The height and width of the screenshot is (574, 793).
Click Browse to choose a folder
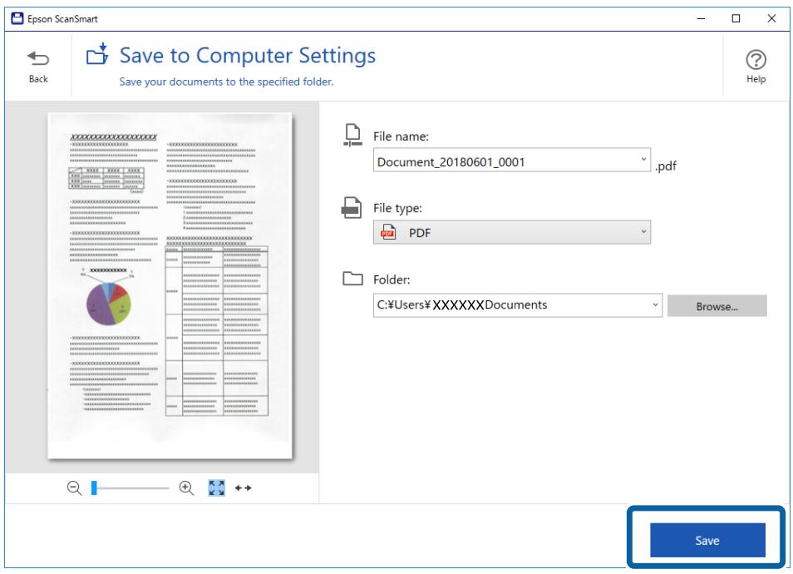click(x=717, y=306)
